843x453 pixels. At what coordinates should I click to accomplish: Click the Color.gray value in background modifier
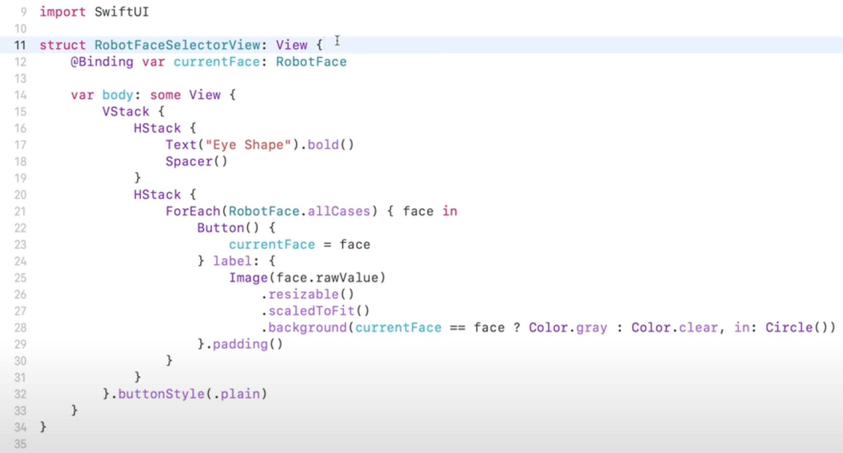click(x=568, y=328)
